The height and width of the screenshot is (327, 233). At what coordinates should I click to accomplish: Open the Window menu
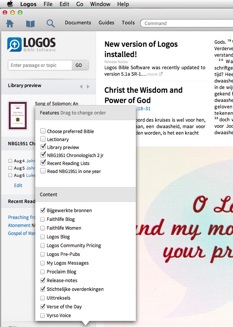100,4
